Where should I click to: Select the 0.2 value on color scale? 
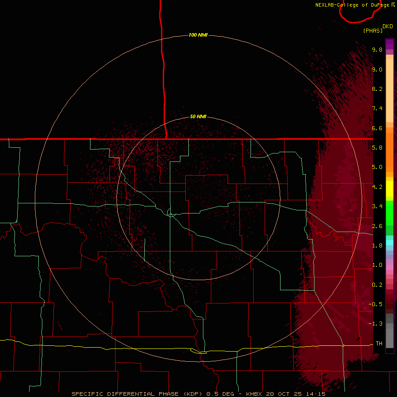click(x=377, y=285)
